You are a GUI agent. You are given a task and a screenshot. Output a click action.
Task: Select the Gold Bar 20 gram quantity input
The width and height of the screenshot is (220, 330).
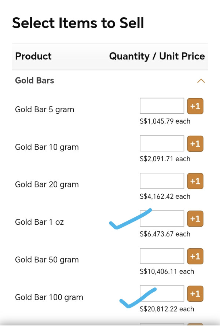162,181
